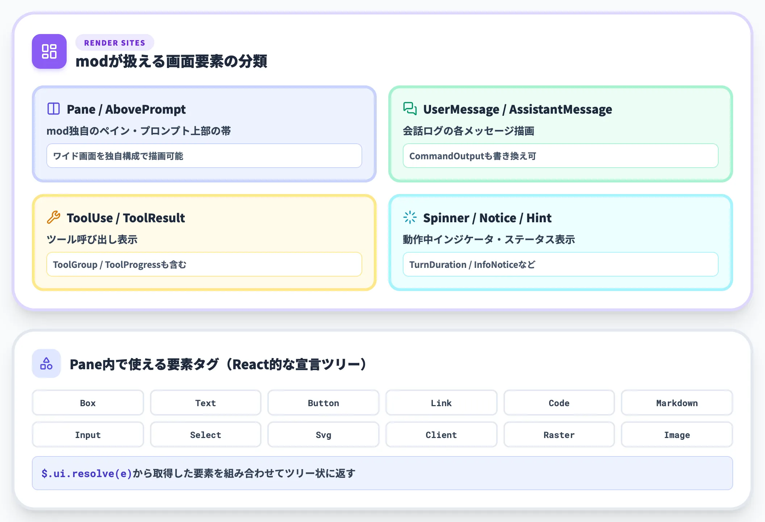Click the Link tag
The image size is (765, 522).
click(441, 403)
